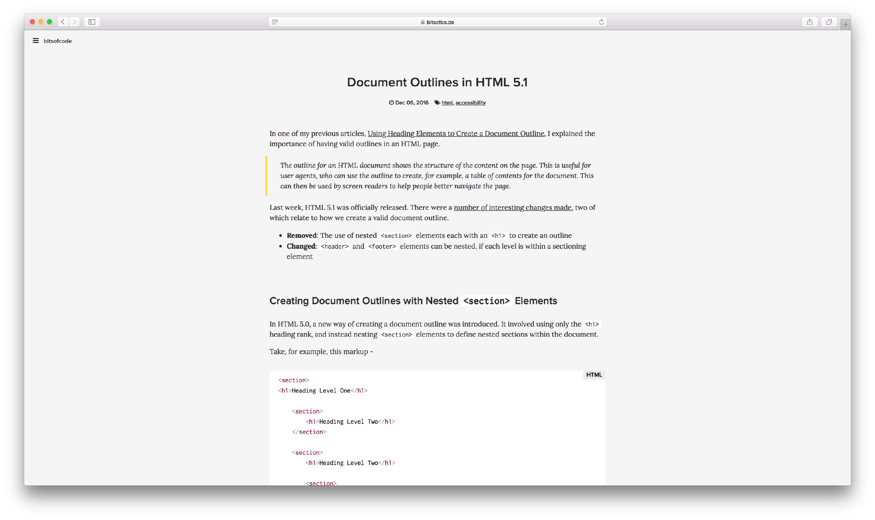
Task: Click the Heading Level One code line
Action: (323, 390)
